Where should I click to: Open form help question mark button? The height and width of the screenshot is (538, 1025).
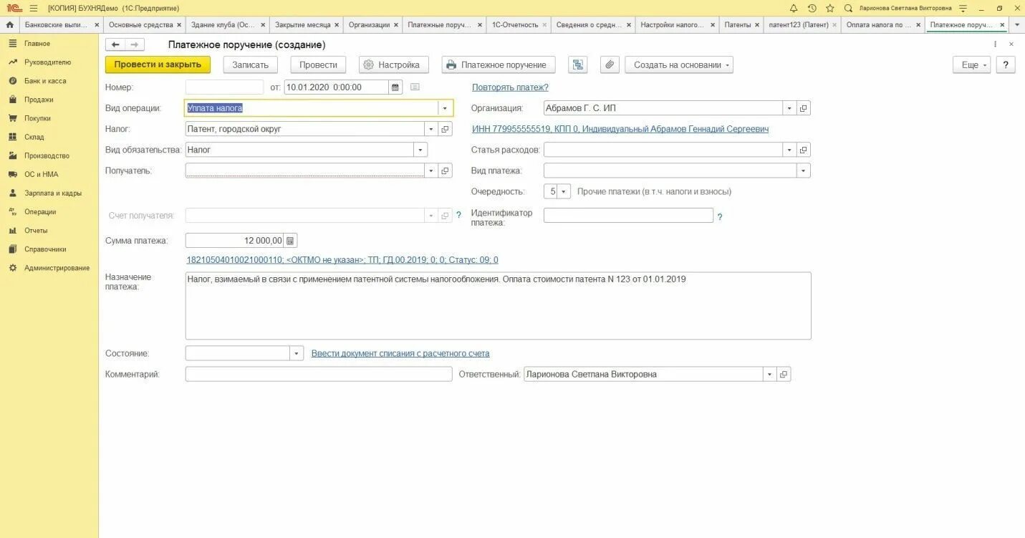coord(1006,64)
